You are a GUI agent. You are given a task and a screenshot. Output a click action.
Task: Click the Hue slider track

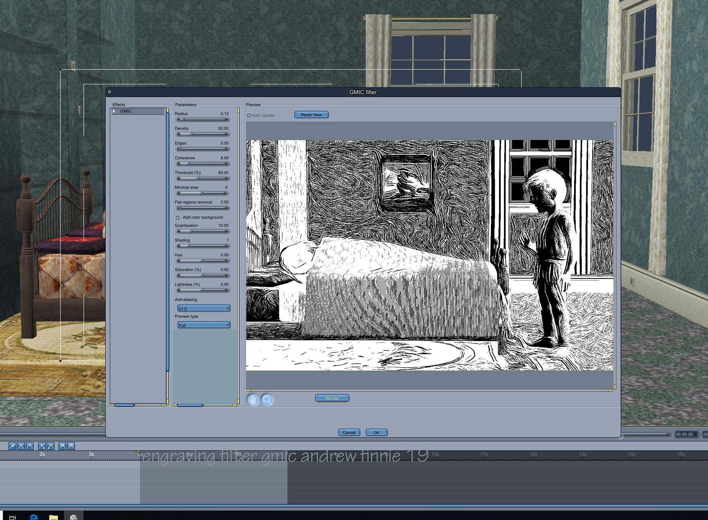(x=203, y=260)
